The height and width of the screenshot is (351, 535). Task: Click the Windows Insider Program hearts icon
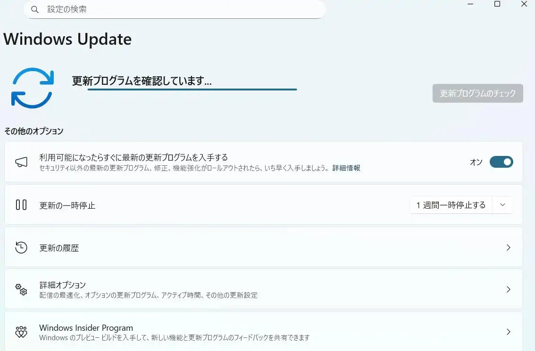click(x=21, y=332)
